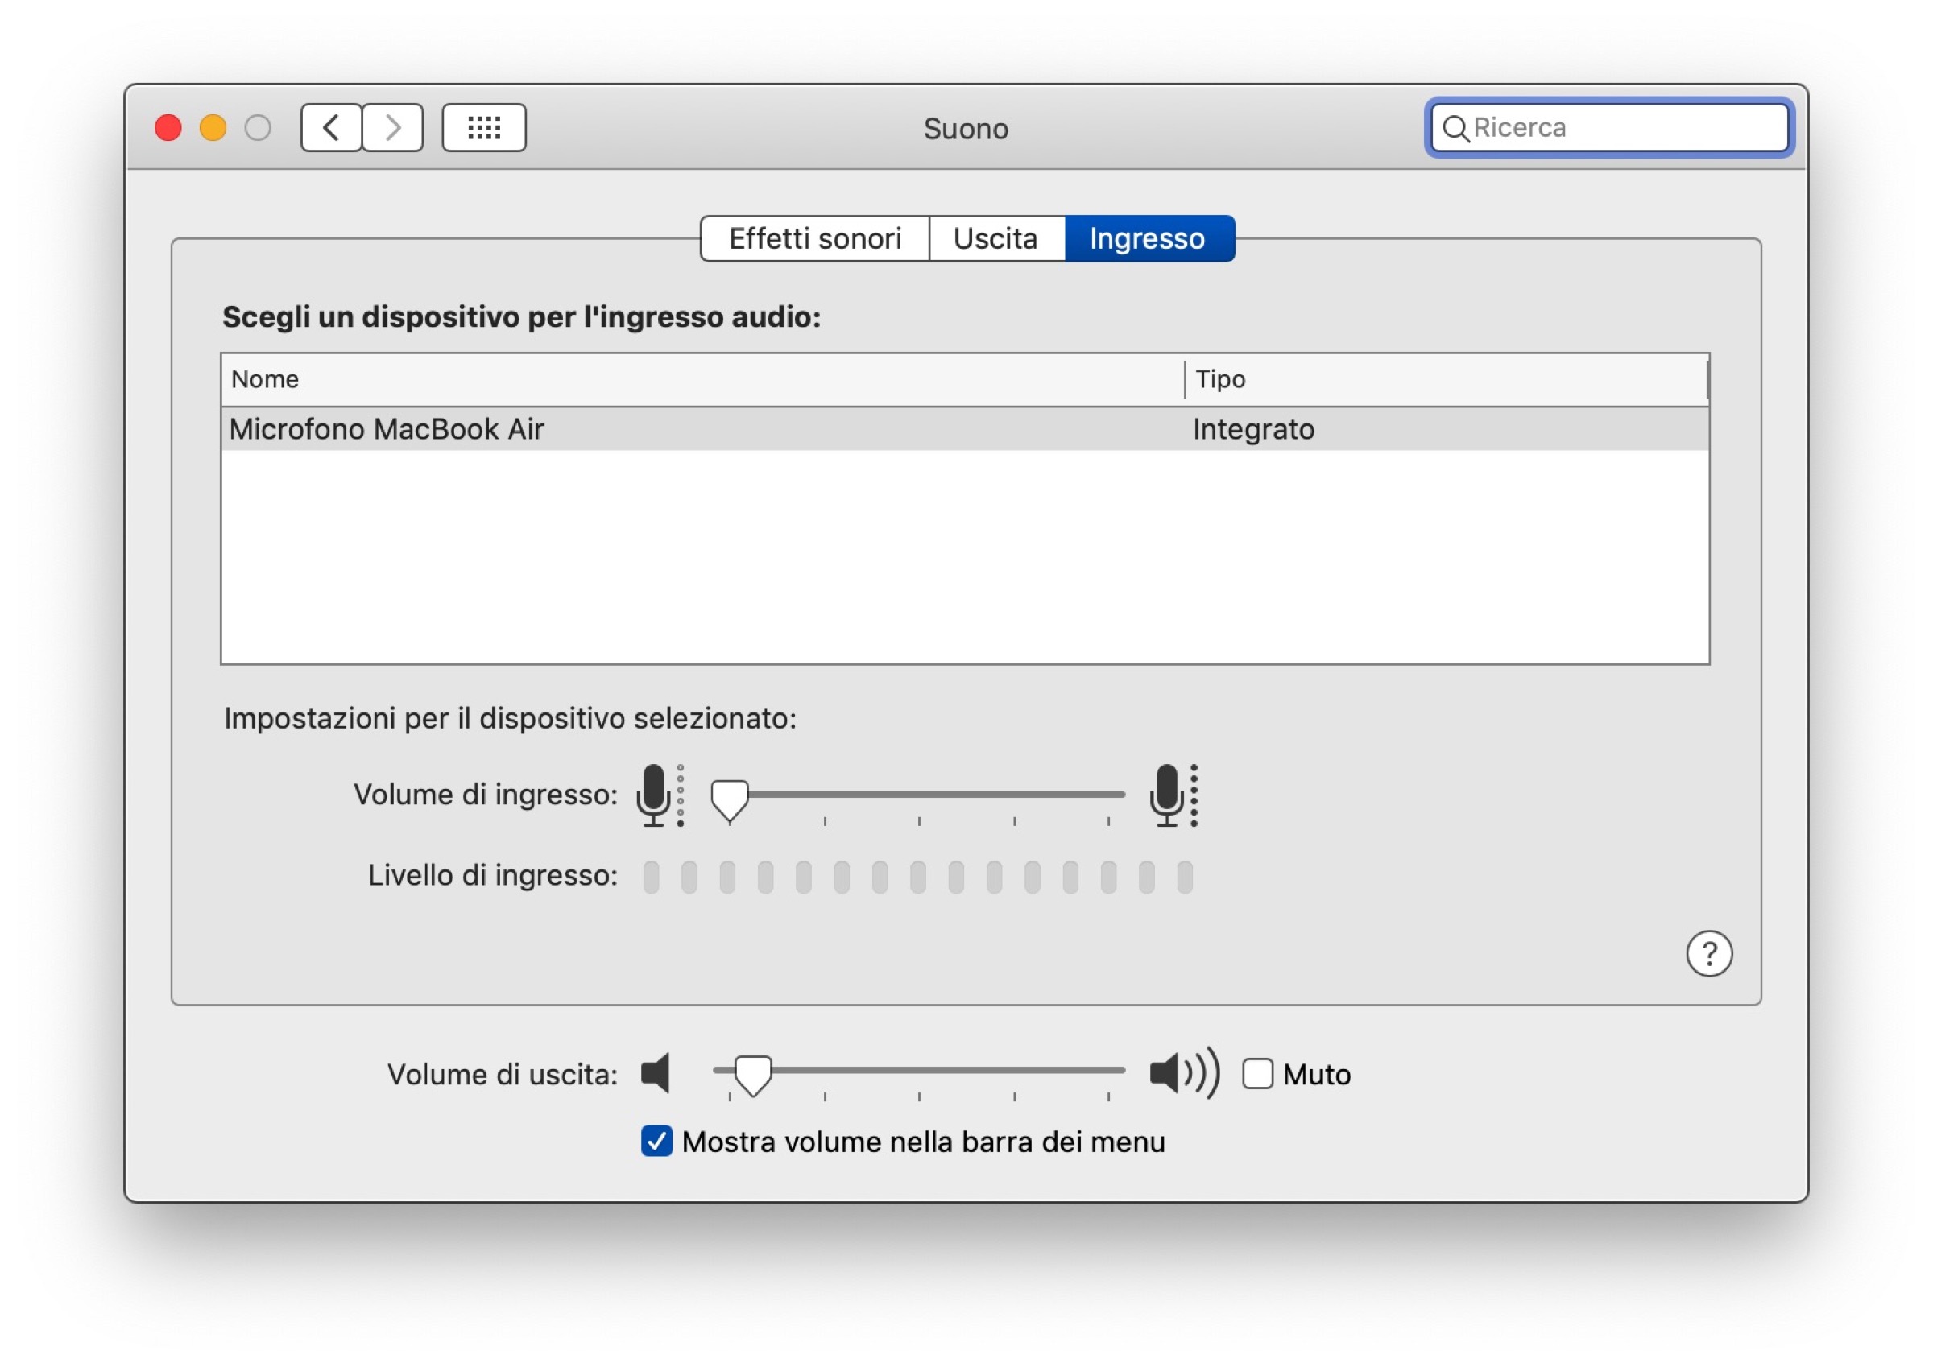Click the output volume slider handle
1933x1367 pixels.
(755, 1073)
